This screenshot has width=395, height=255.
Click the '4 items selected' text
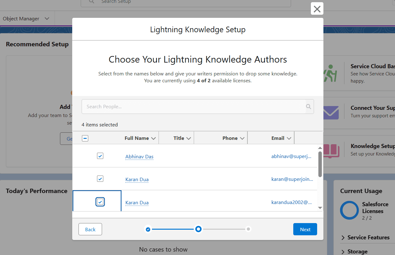(100, 125)
